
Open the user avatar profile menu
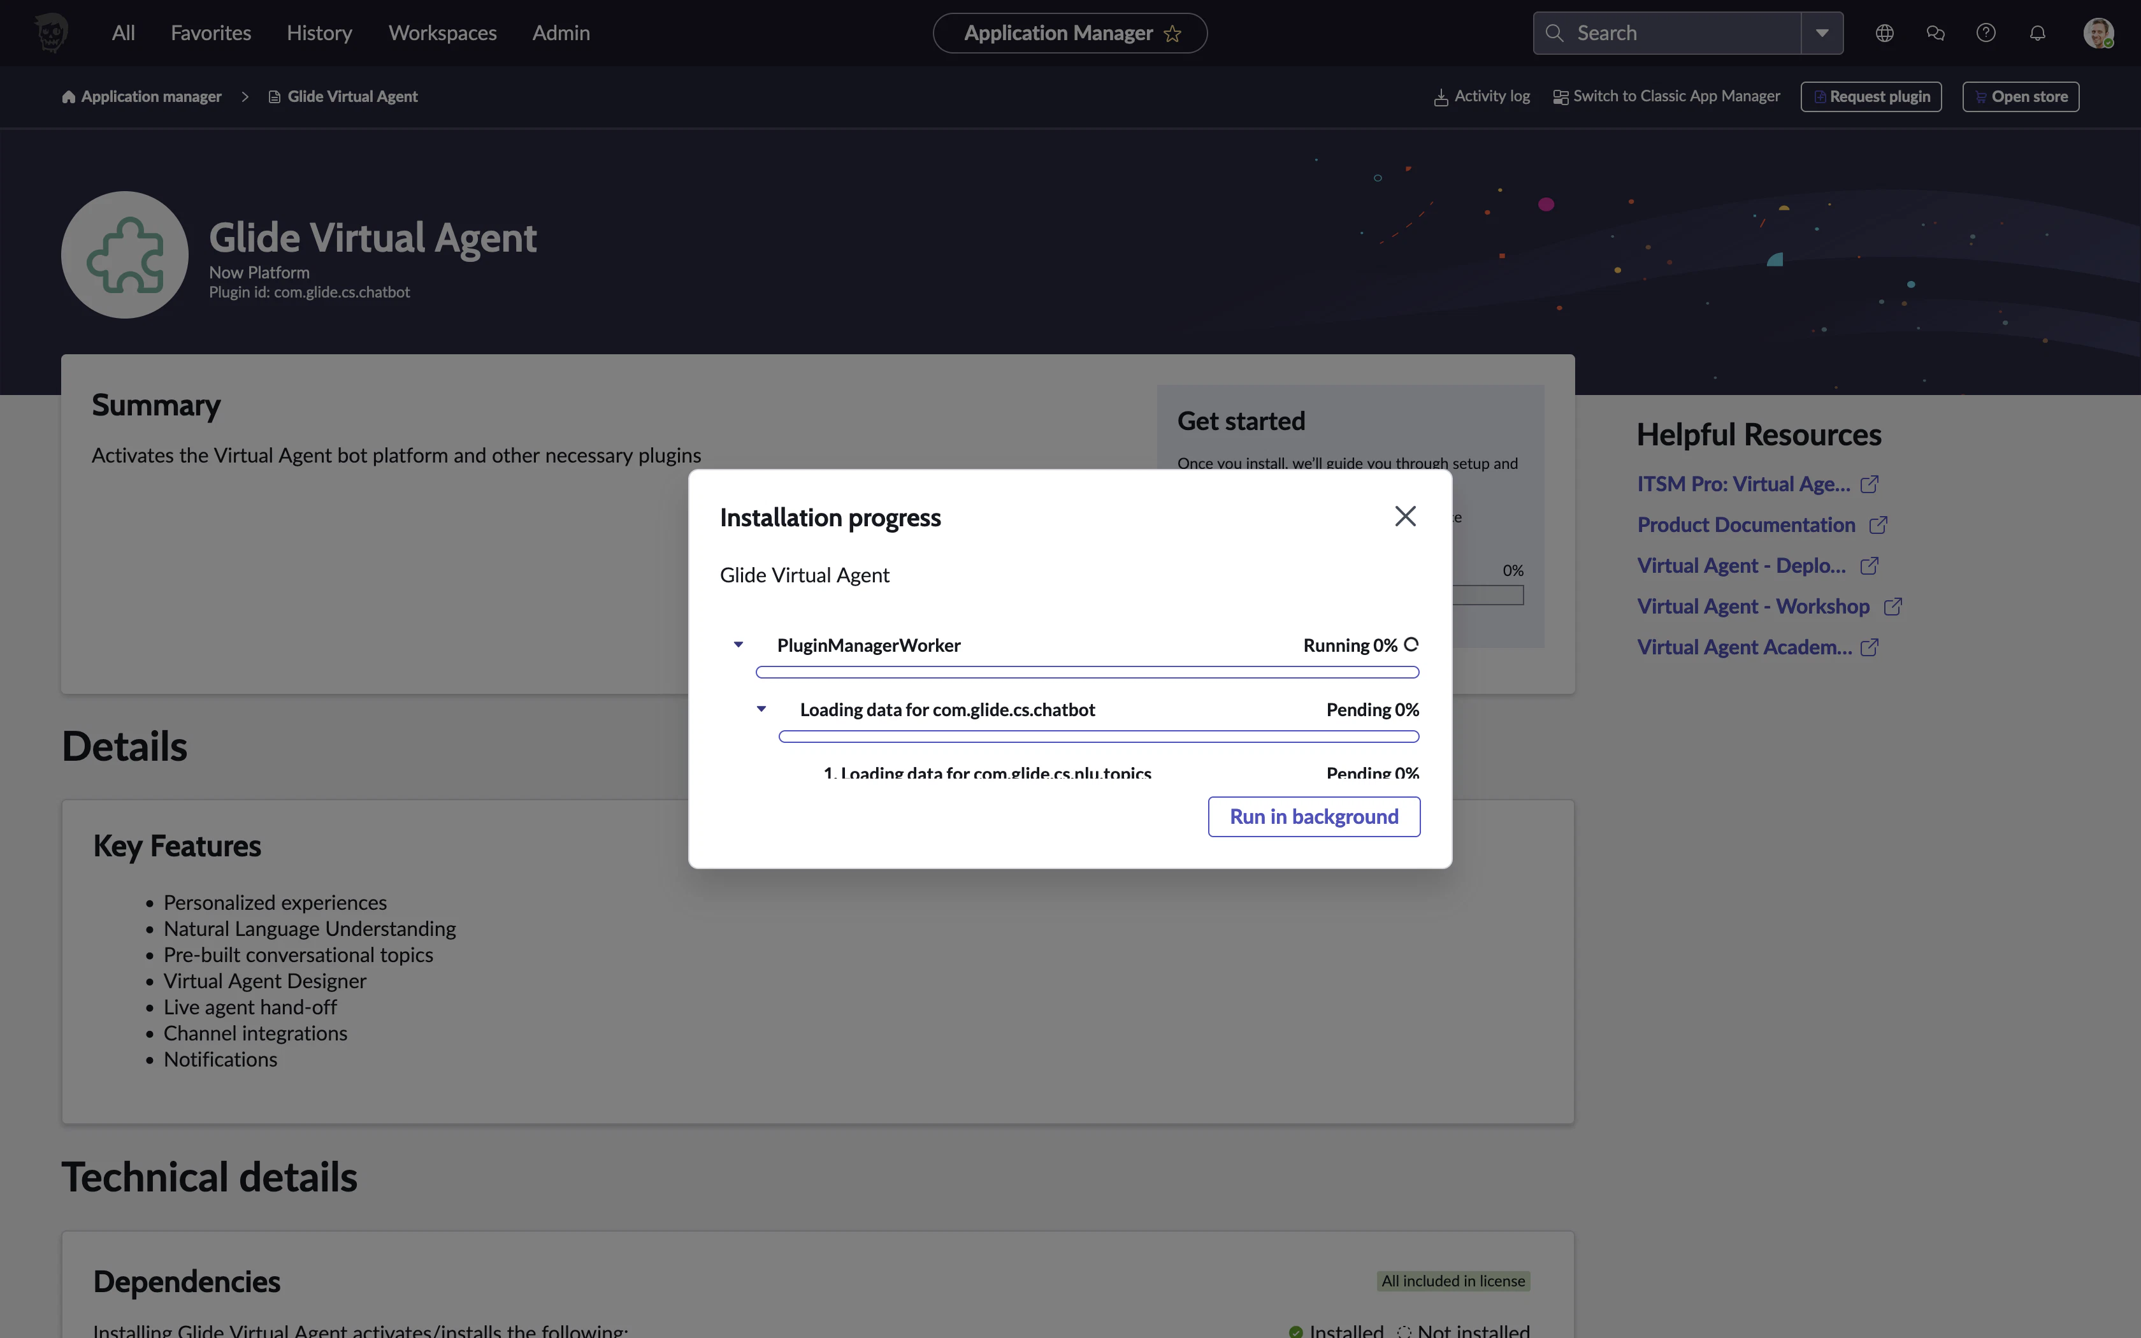(x=2098, y=34)
